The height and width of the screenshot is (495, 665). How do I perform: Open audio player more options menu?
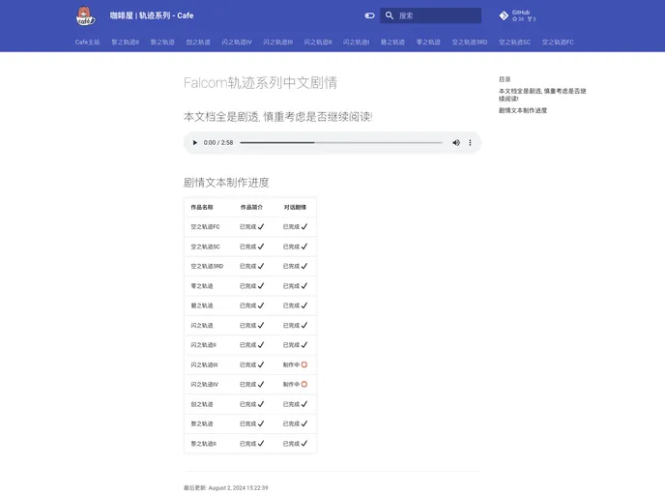point(470,142)
